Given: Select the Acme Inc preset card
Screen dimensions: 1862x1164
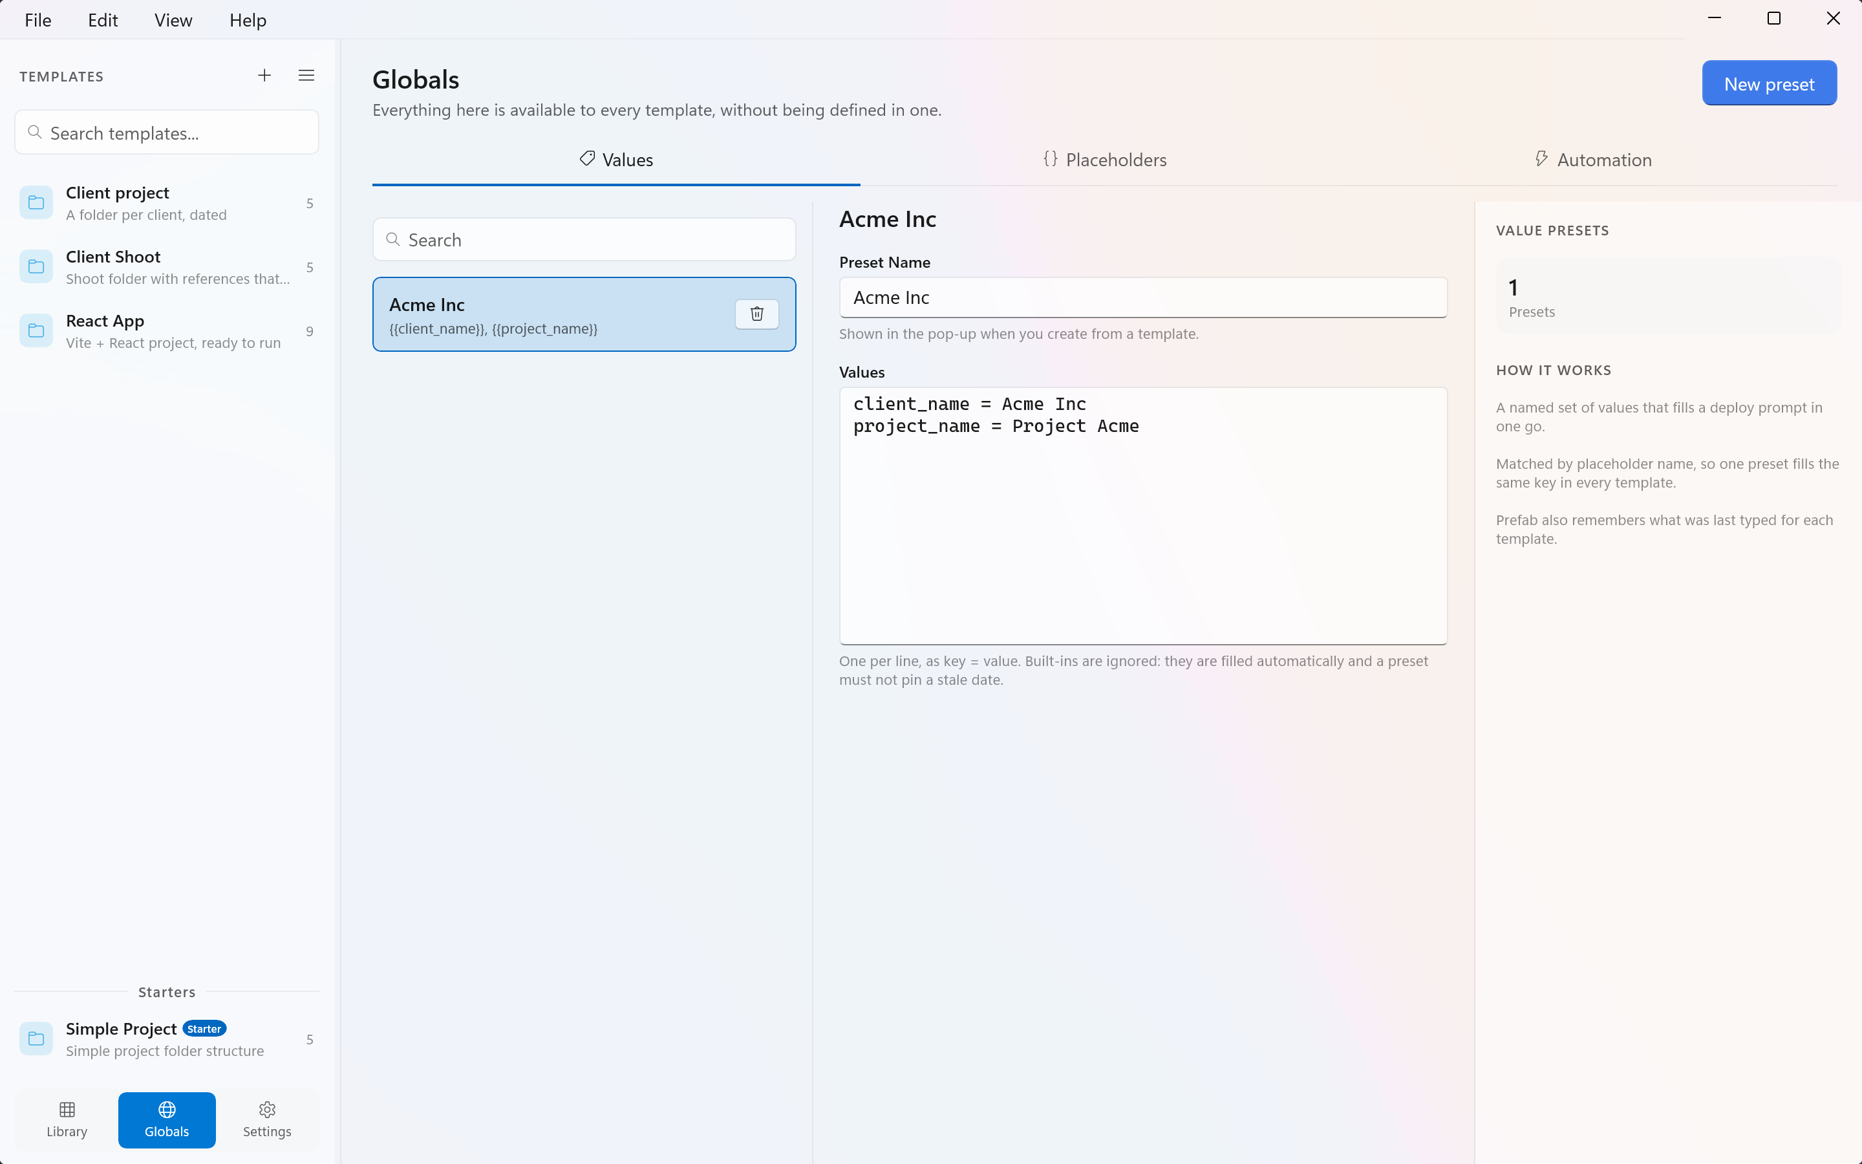Looking at the screenshot, I should click(584, 314).
